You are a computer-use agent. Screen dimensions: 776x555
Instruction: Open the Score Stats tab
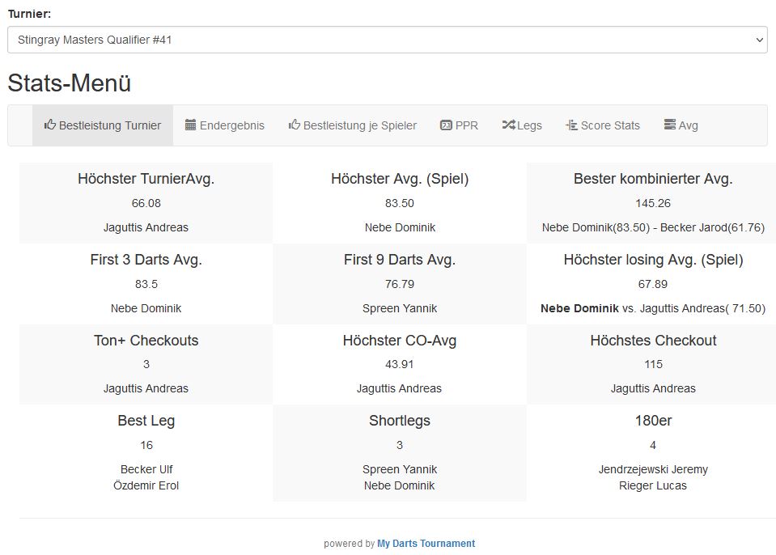pyautogui.click(x=610, y=125)
